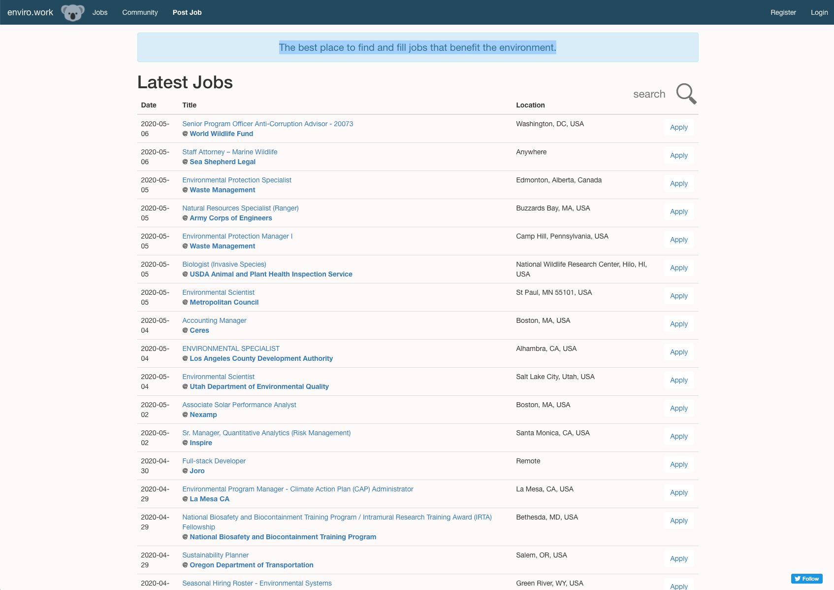
Task: Open Los Angeles County Development Authority link
Action: coord(261,358)
